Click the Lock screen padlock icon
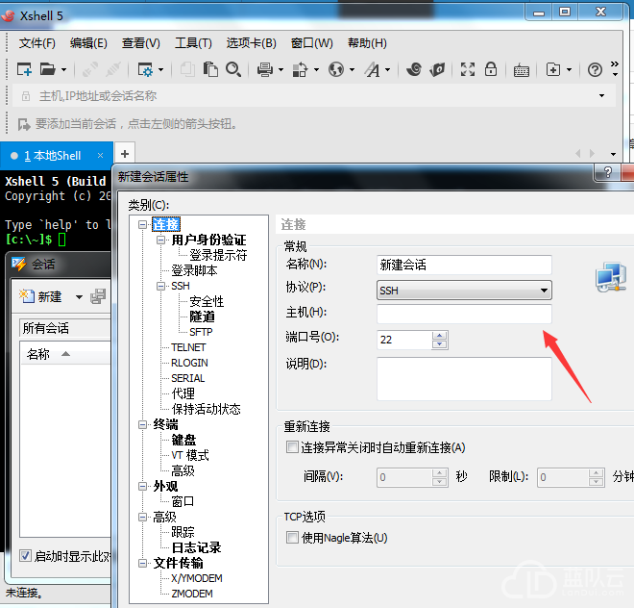Viewport: 634px width, 608px height. 491,69
